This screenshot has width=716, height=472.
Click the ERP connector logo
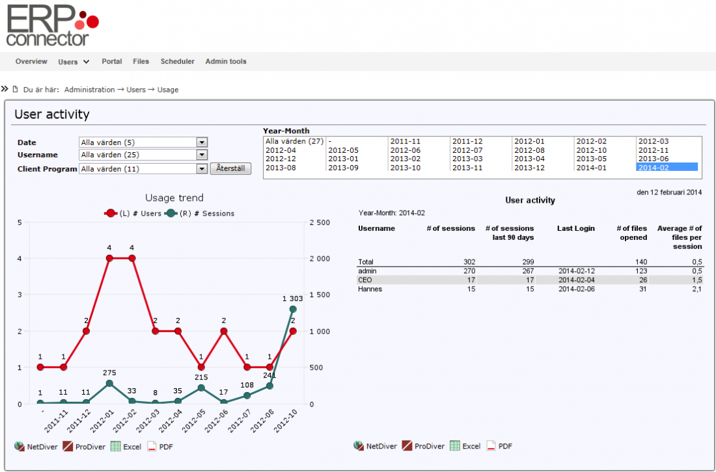[52, 26]
